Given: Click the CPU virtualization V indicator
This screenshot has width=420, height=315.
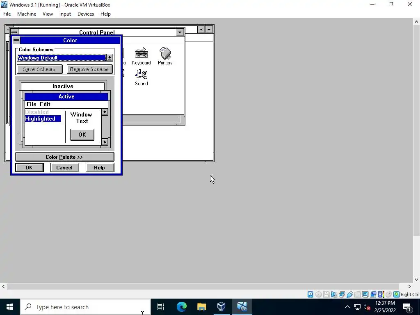Looking at the screenshot, I should [x=381, y=294].
